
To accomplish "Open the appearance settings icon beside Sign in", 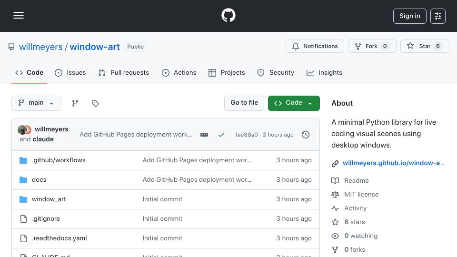I will (x=437, y=16).
